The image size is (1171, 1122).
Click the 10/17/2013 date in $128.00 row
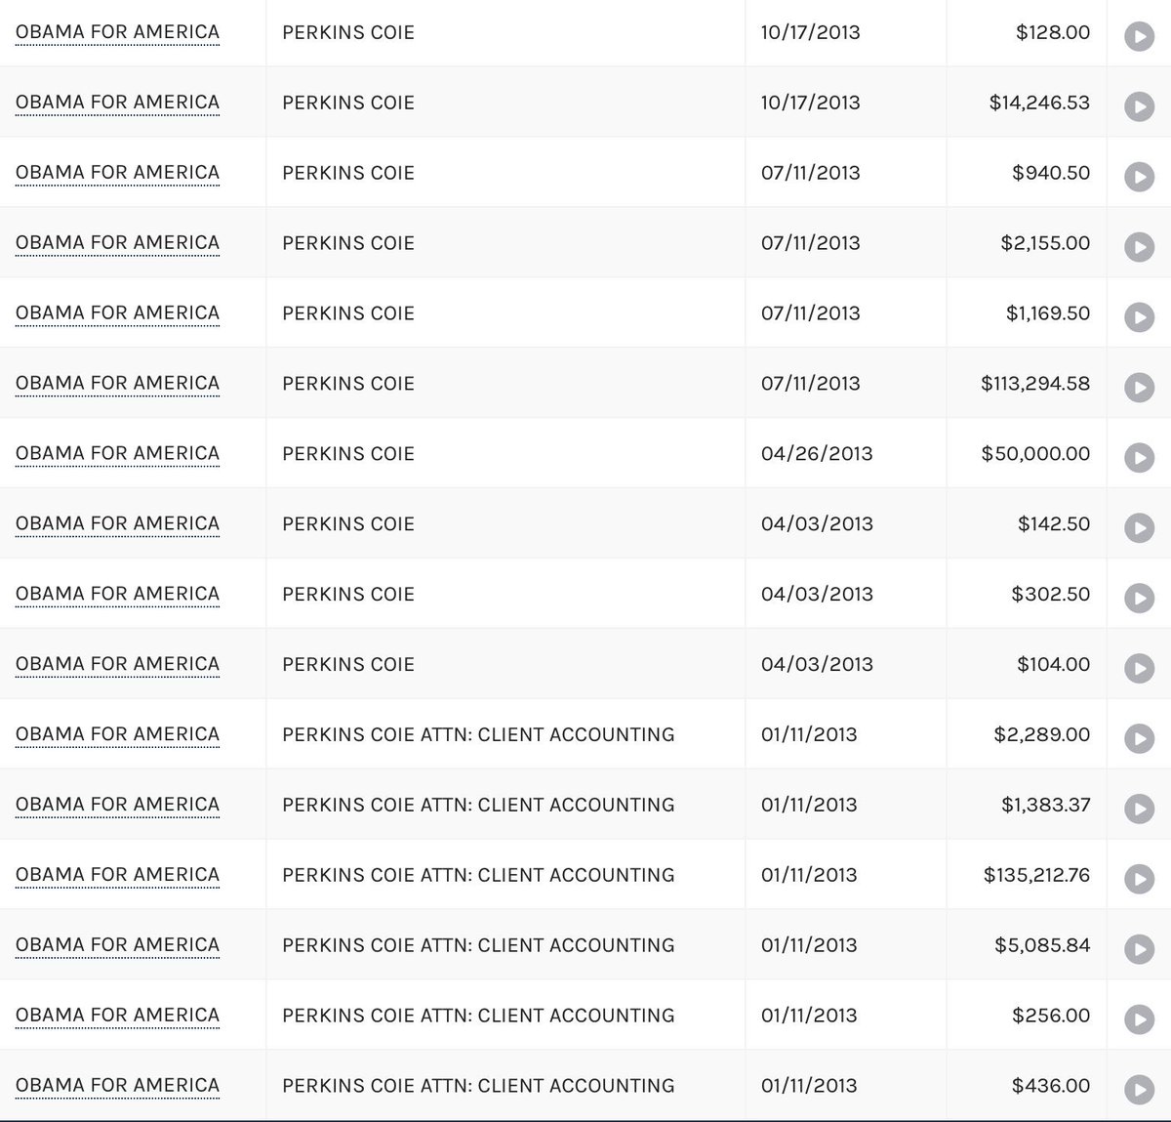point(811,32)
